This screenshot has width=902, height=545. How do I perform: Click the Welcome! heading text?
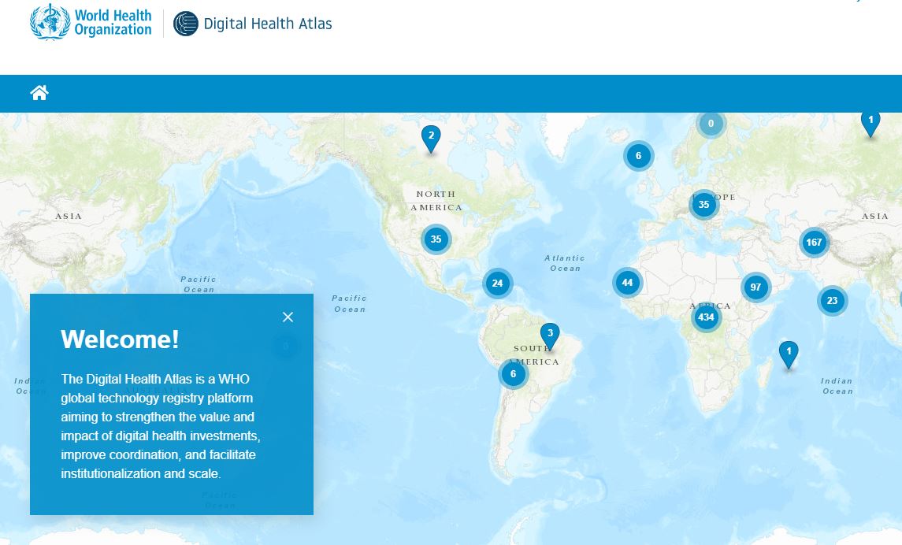tap(120, 339)
